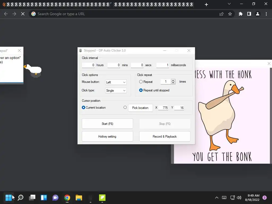This screenshot has width=272, height=204.
Task: Select the last Chrome tab in the strip
Action: point(191,5)
